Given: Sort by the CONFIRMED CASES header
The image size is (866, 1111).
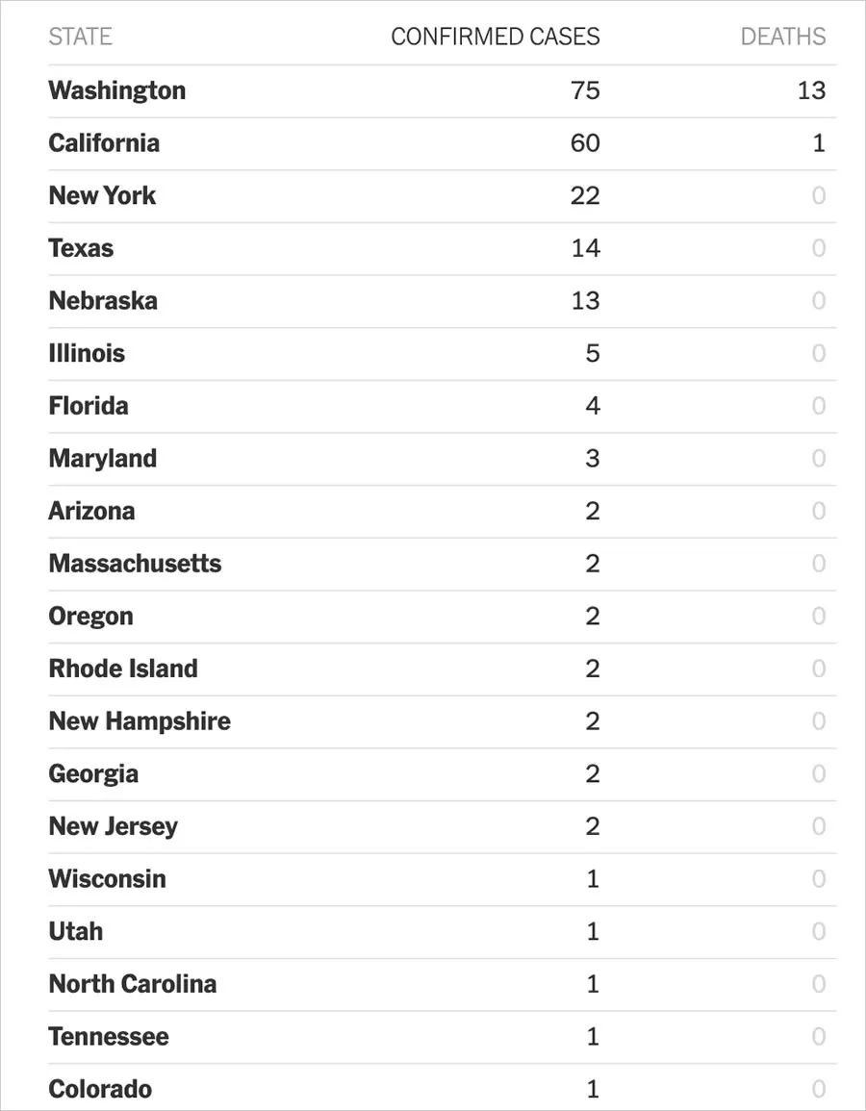Looking at the screenshot, I should (496, 37).
